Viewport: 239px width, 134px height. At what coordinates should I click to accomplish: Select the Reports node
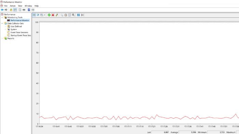pos(11,39)
